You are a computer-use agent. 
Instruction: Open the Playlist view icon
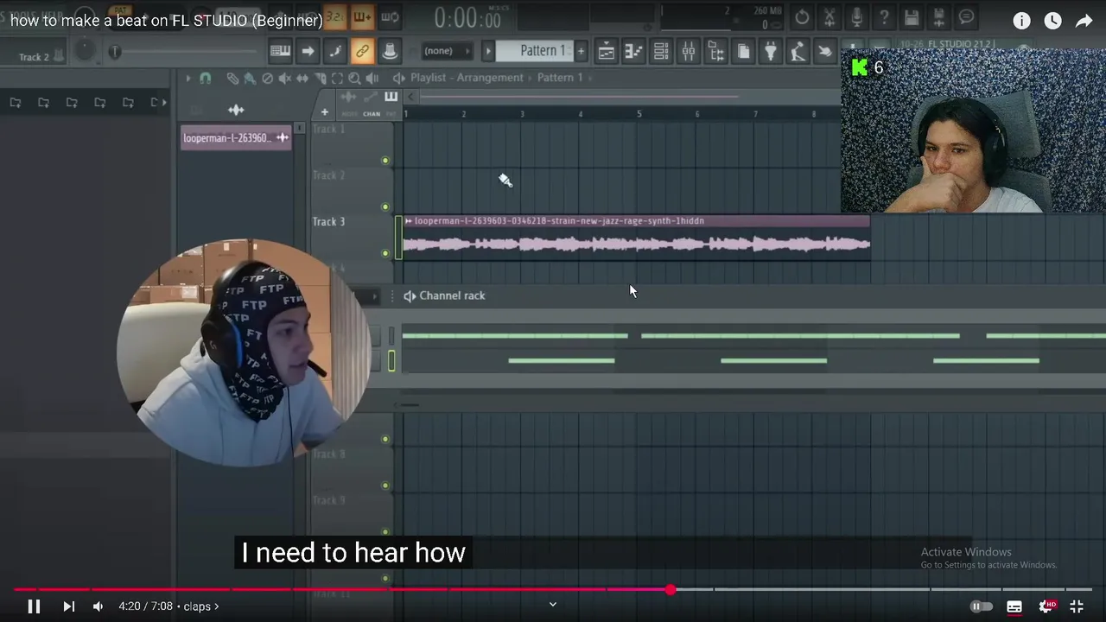pyautogui.click(x=607, y=51)
